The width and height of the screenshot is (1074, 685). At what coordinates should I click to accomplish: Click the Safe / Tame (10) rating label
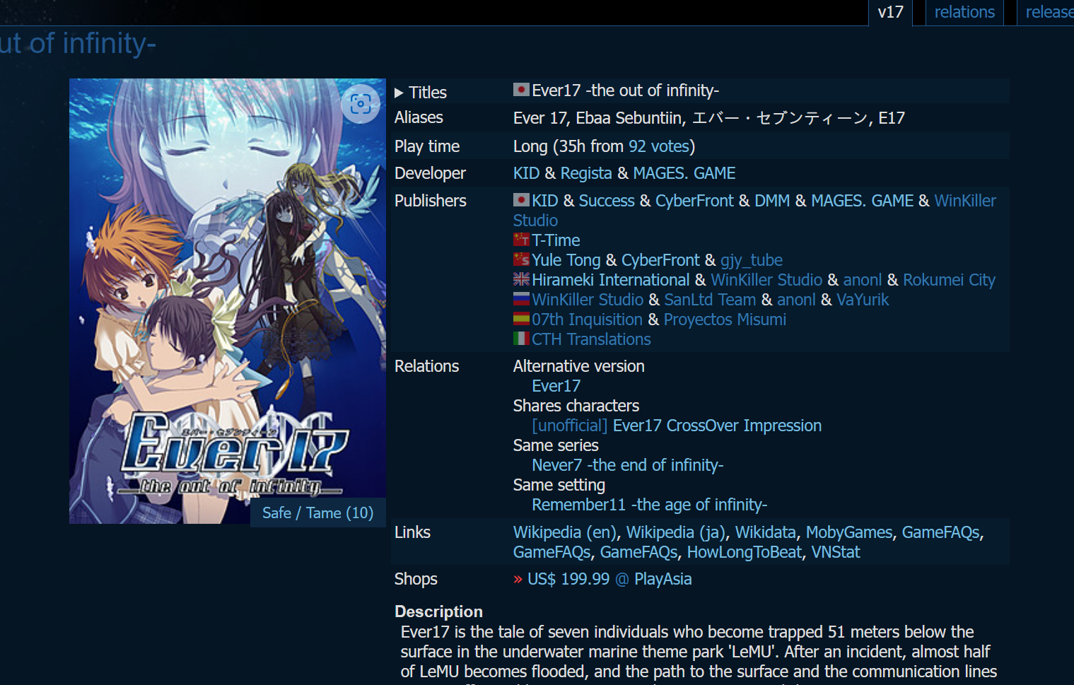click(318, 513)
